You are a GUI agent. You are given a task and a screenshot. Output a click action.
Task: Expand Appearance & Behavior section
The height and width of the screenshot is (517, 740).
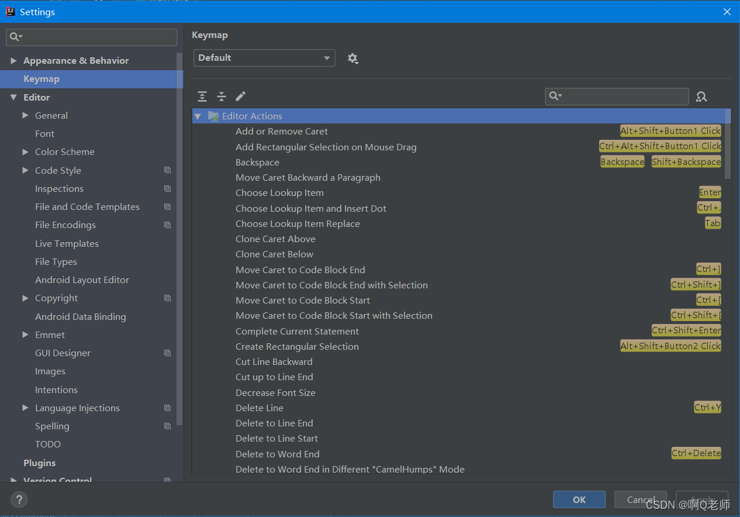[13, 60]
